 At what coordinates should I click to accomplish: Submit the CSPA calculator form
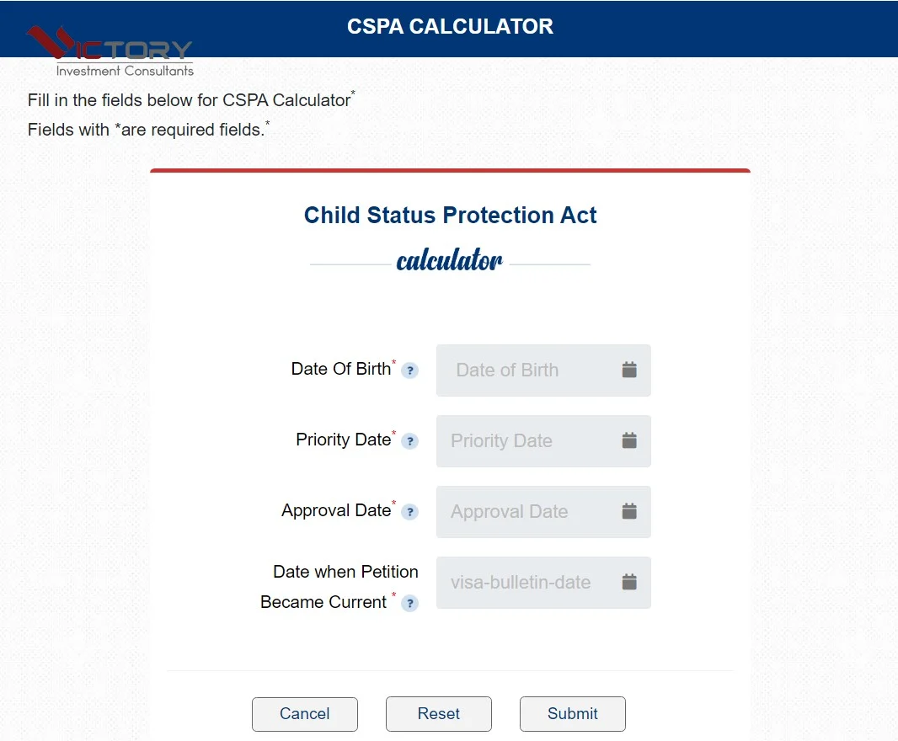[572, 714]
